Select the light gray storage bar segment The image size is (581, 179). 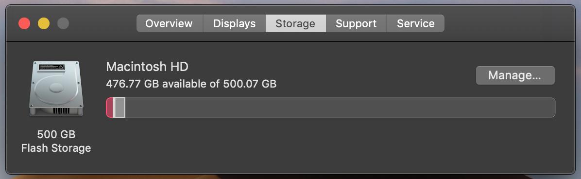[x=119, y=107]
